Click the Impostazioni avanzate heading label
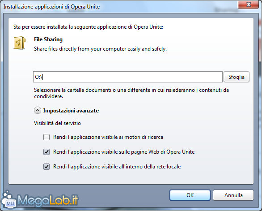 pyautogui.click(x=71, y=111)
